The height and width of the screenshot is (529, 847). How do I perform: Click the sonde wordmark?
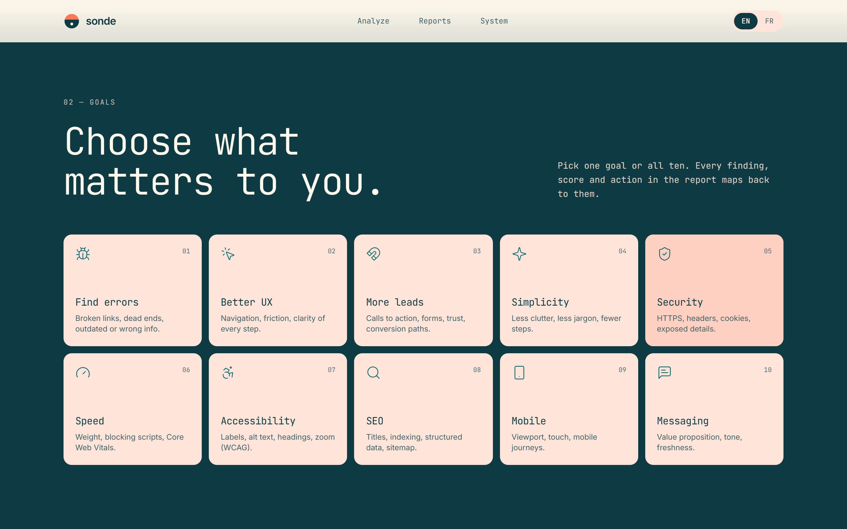coord(101,21)
